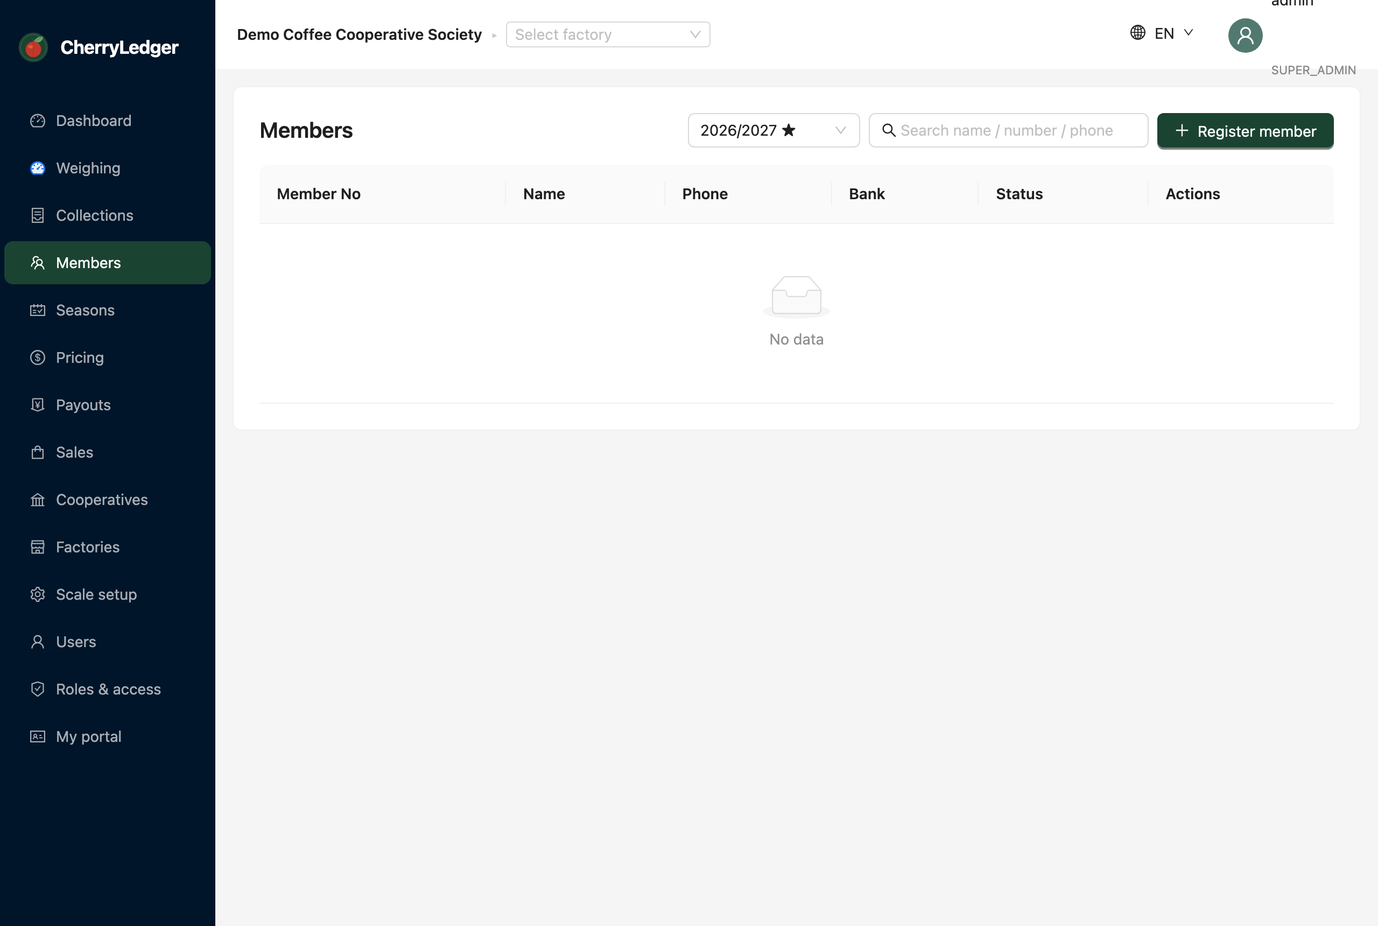Open the Cooperatives page
1378x926 pixels.
pyautogui.click(x=108, y=500)
